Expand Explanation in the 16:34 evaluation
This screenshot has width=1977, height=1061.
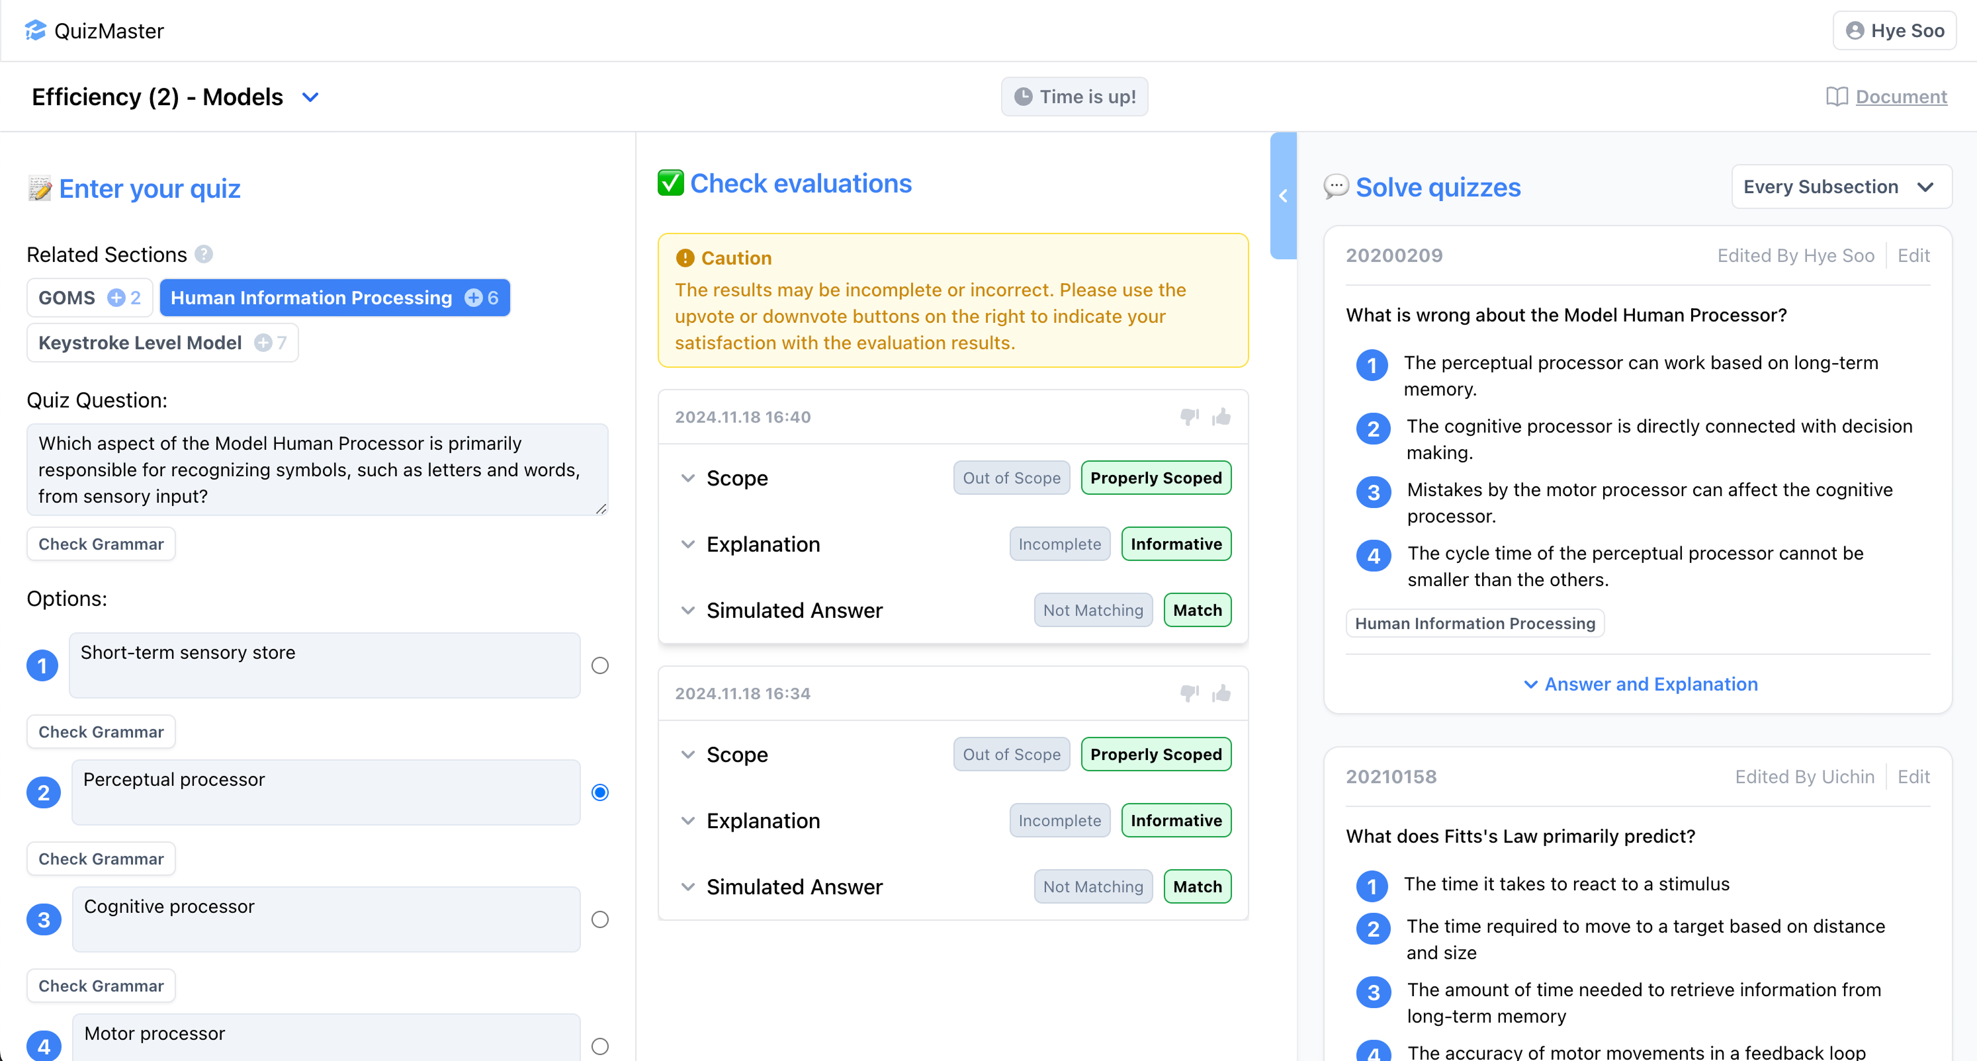pos(688,821)
